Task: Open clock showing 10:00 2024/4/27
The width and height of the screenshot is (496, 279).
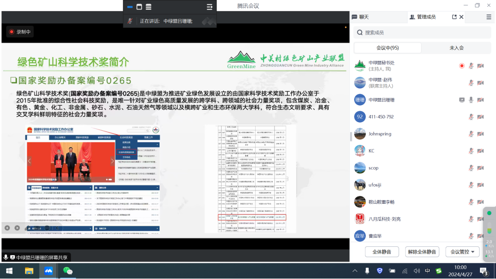Action: 460,271
